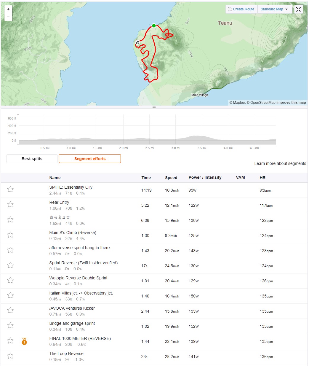Open the /AVOCA Ventures Kicker segment row
The height and width of the screenshot is (366, 309).
click(154, 311)
